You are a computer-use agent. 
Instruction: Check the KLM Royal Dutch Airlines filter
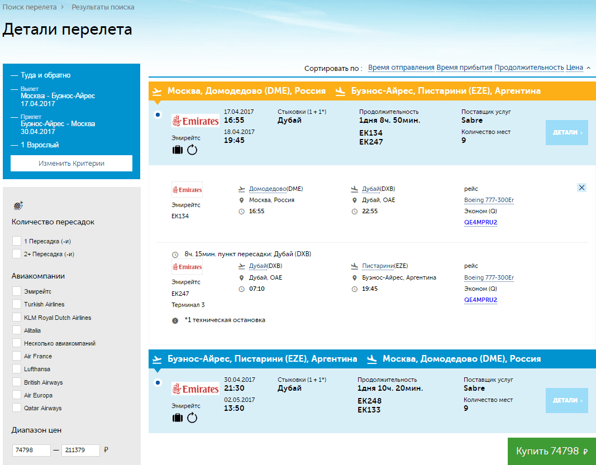coord(16,317)
